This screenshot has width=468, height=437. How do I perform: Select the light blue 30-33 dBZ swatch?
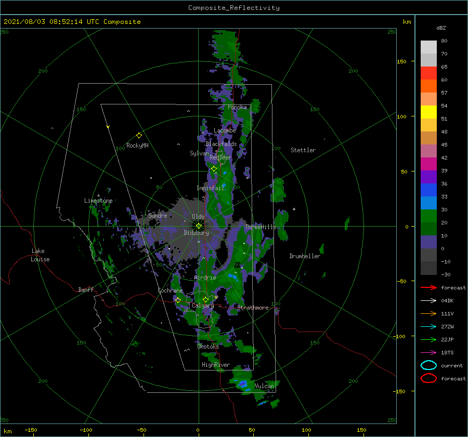click(428, 203)
